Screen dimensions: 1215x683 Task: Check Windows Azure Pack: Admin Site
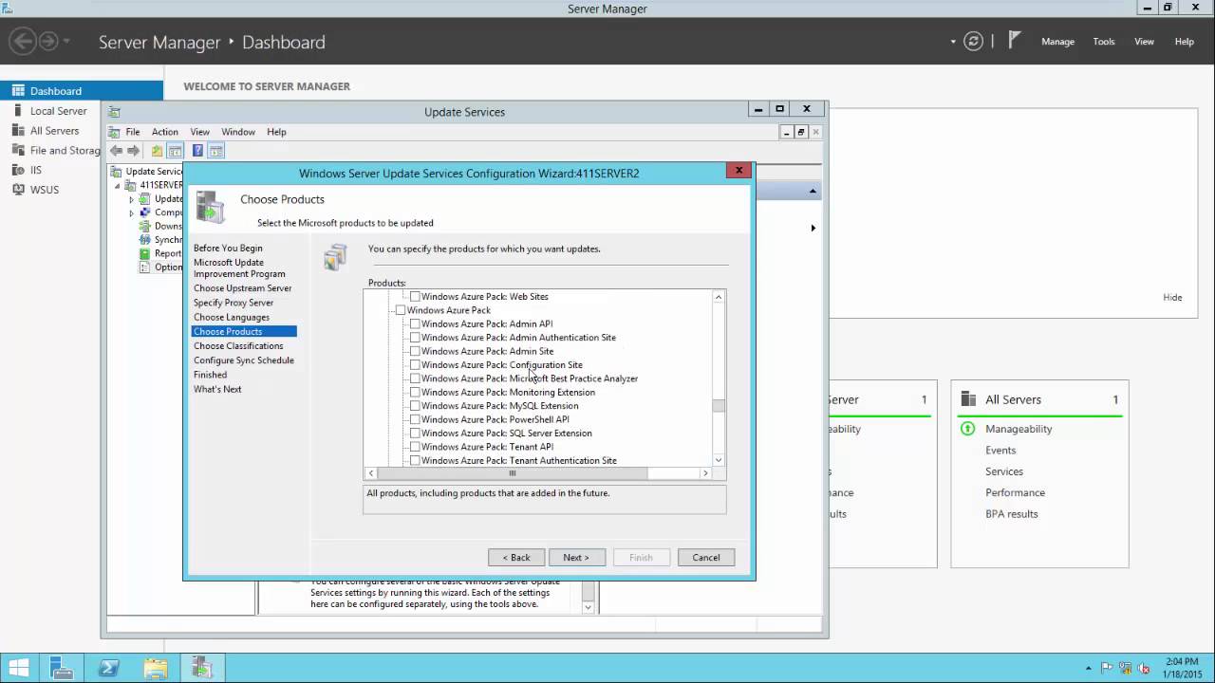pyautogui.click(x=415, y=351)
